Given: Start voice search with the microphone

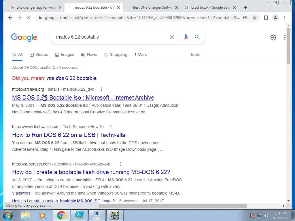Looking at the screenshot, I should (186, 37).
